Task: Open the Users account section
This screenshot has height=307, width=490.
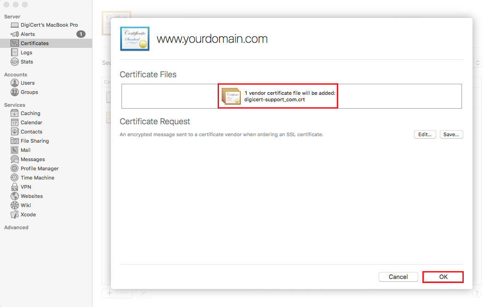Action: (x=27, y=83)
